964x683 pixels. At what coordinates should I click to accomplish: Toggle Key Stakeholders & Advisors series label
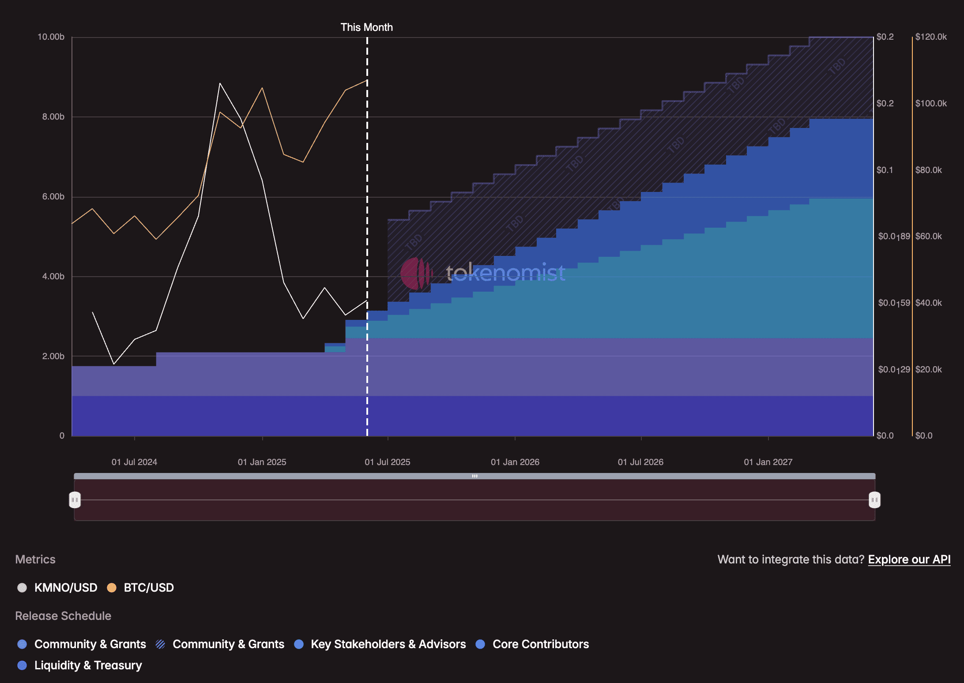point(388,644)
